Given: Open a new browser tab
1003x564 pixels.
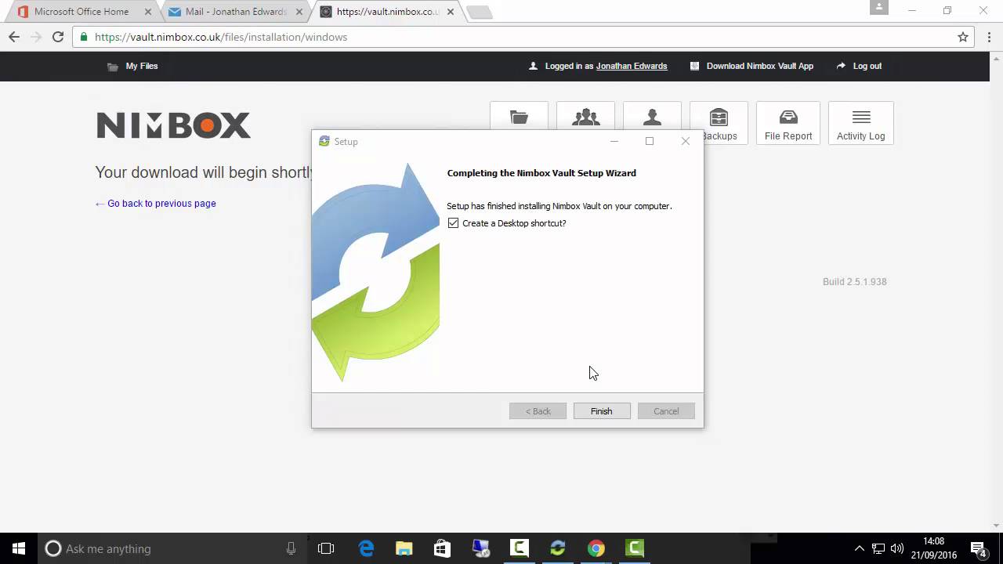Looking at the screenshot, I should coord(479,12).
